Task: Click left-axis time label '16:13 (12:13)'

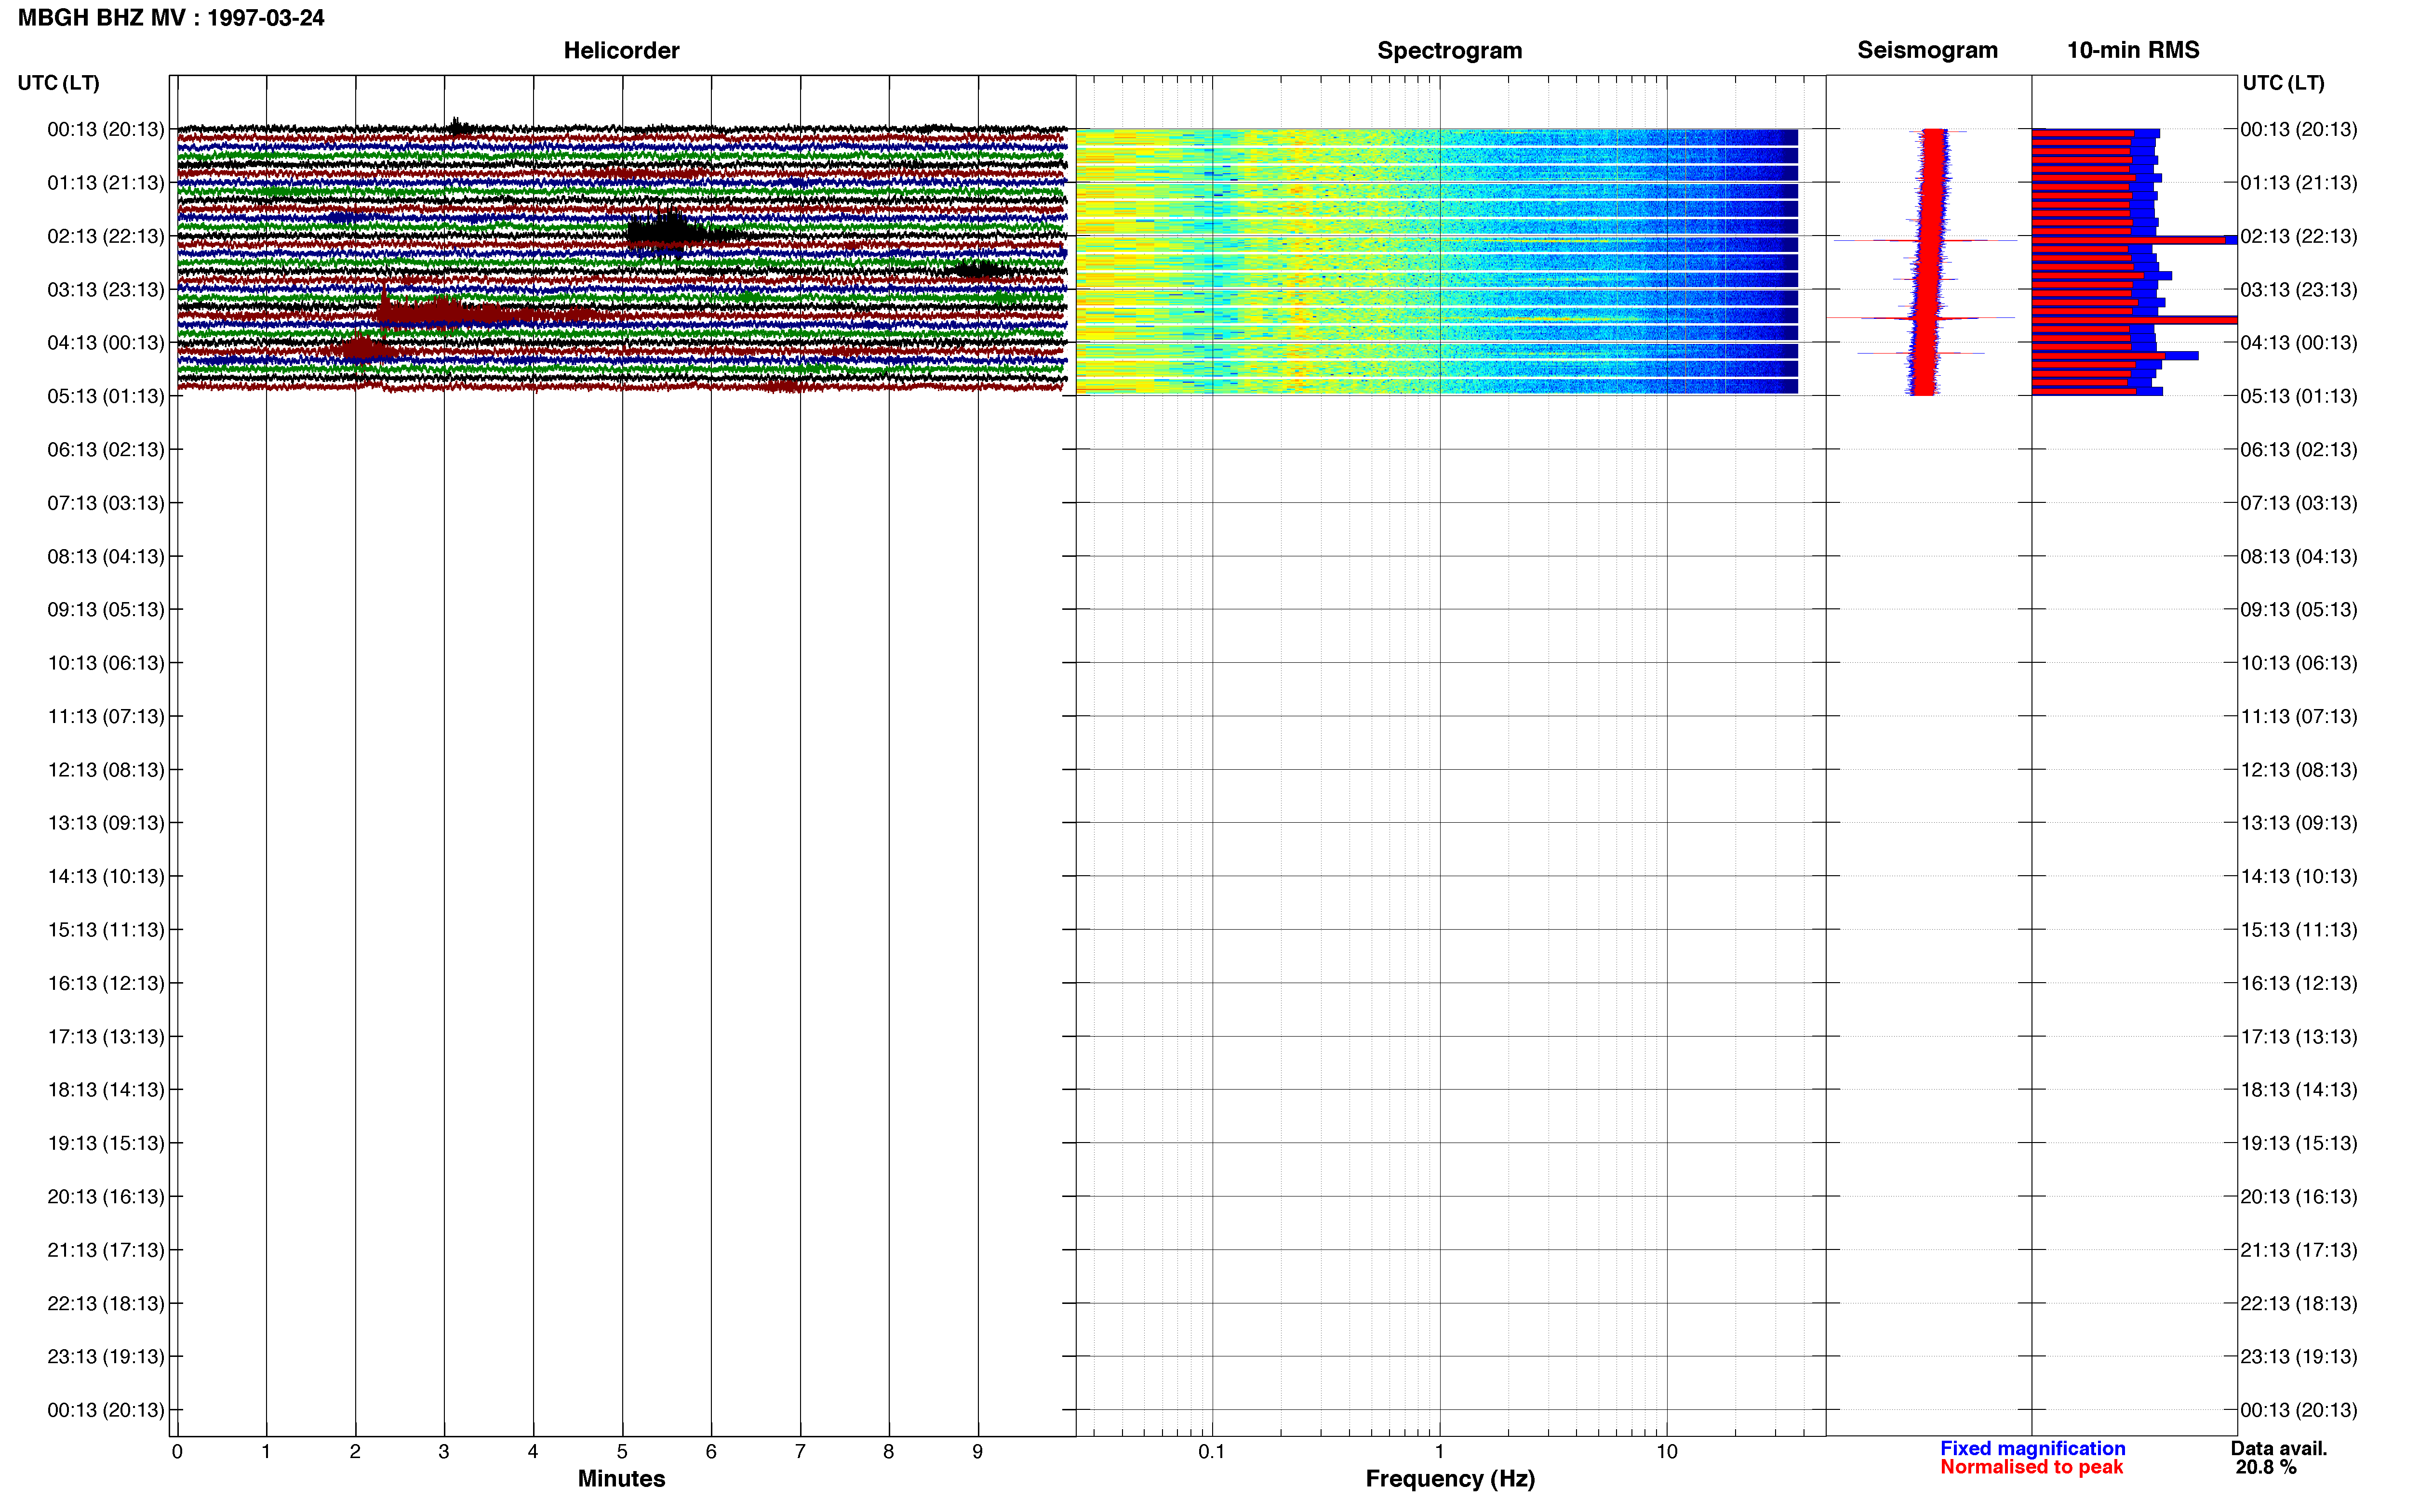Action: tap(106, 983)
